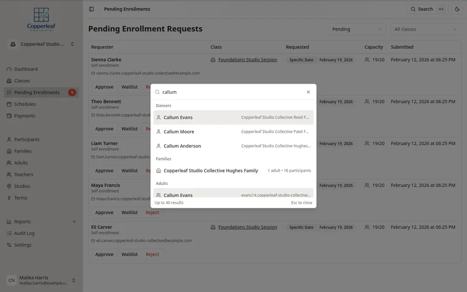The image size is (467, 292).
Task: Expand the Copperleaf Studio workspace switcher
Action: click(x=42, y=44)
